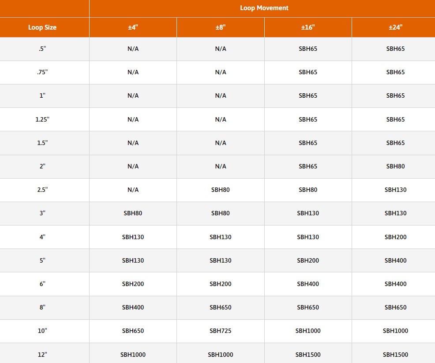Select the 1.25" loop size cell
This screenshot has height=363, width=435.
[x=42, y=119]
